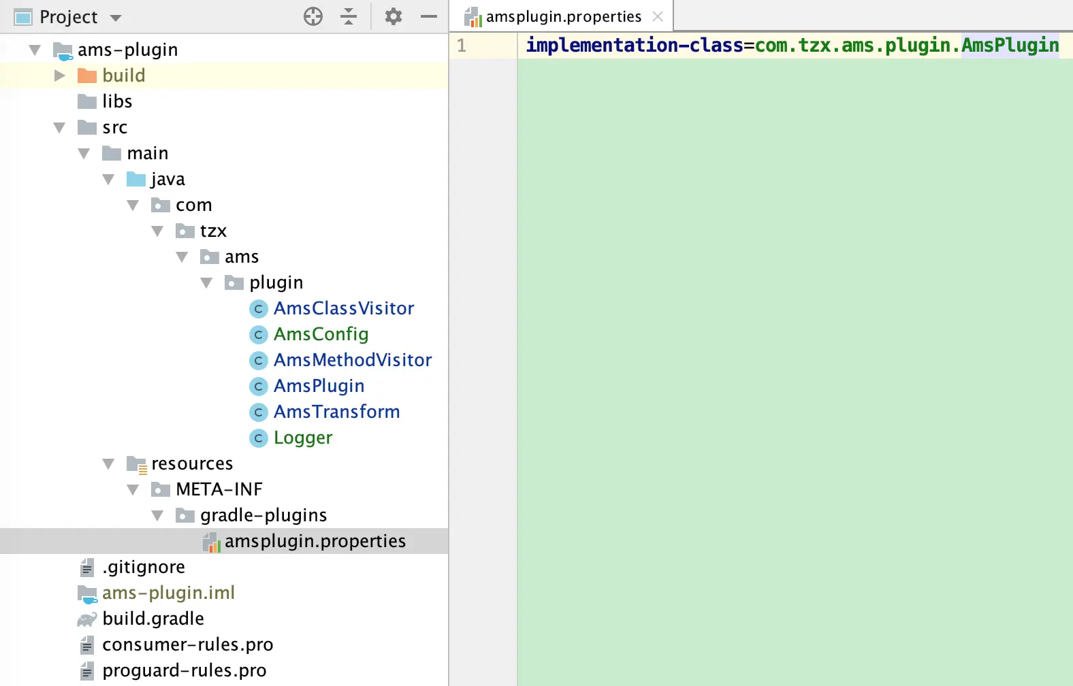
Task: Click the AmsTransform class icon
Action: click(259, 412)
